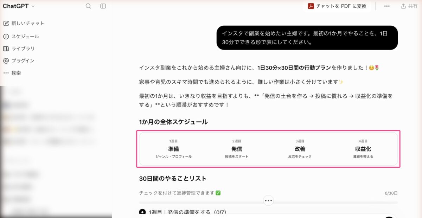Select the 4週目 収益化 card
This screenshot has height=218, width=422.
363,149
